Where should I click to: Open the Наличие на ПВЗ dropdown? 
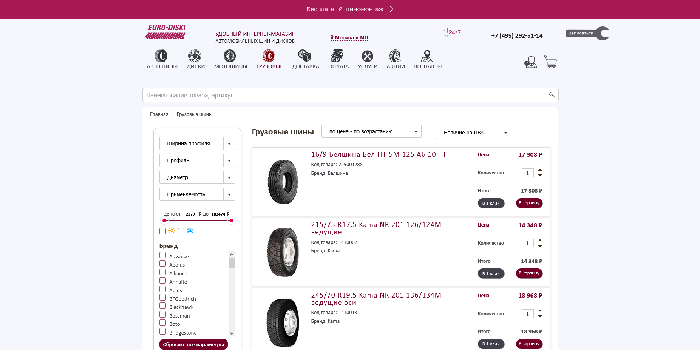474,133
